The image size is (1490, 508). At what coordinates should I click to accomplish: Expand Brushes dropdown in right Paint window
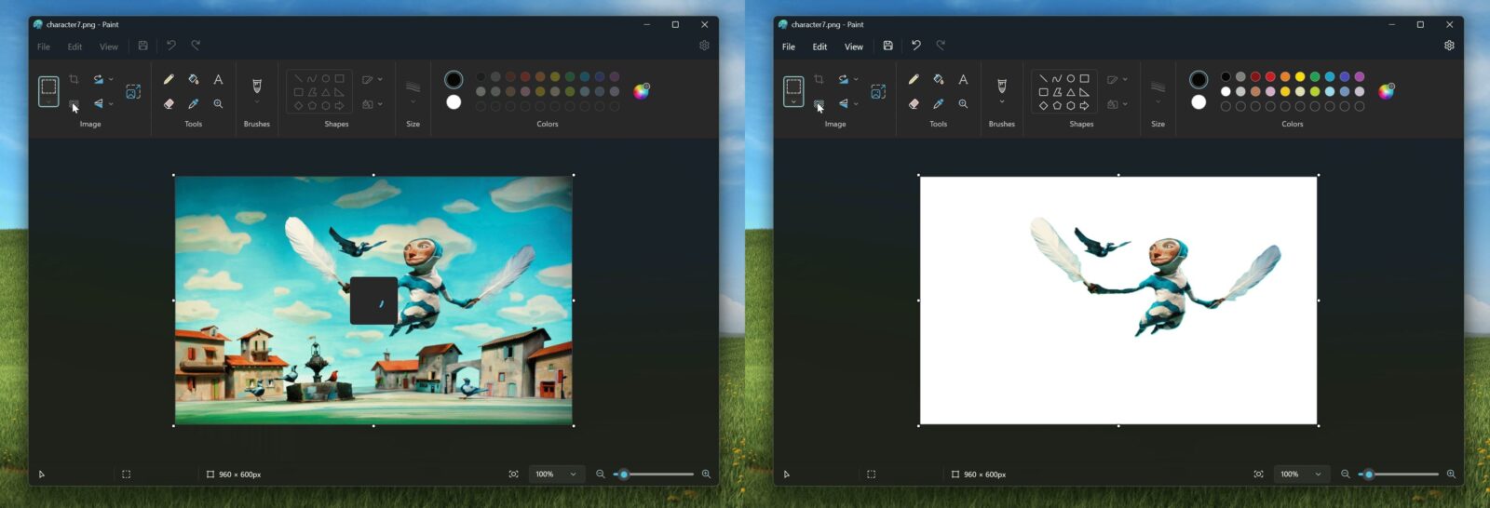(x=1002, y=102)
